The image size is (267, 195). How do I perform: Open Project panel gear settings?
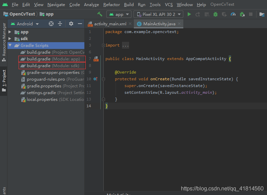pos(71,24)
